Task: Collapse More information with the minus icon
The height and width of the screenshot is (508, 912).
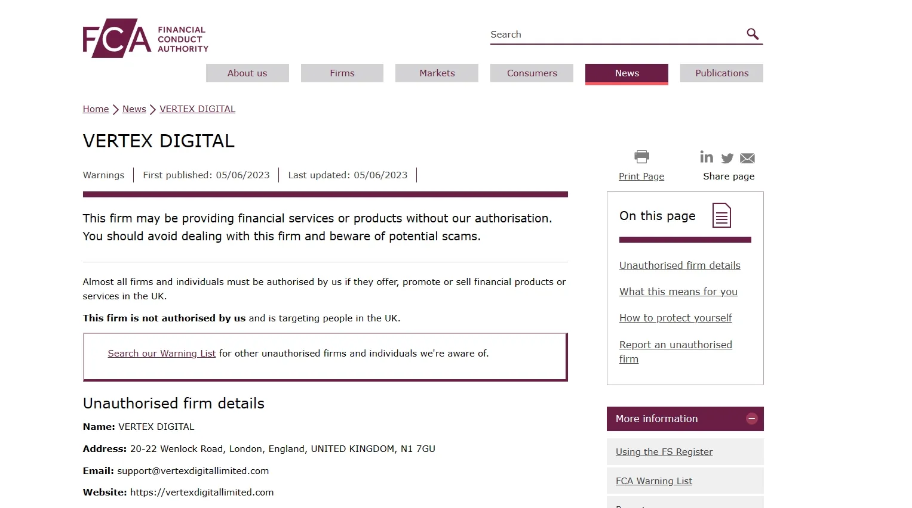Action: click(752, 419)
